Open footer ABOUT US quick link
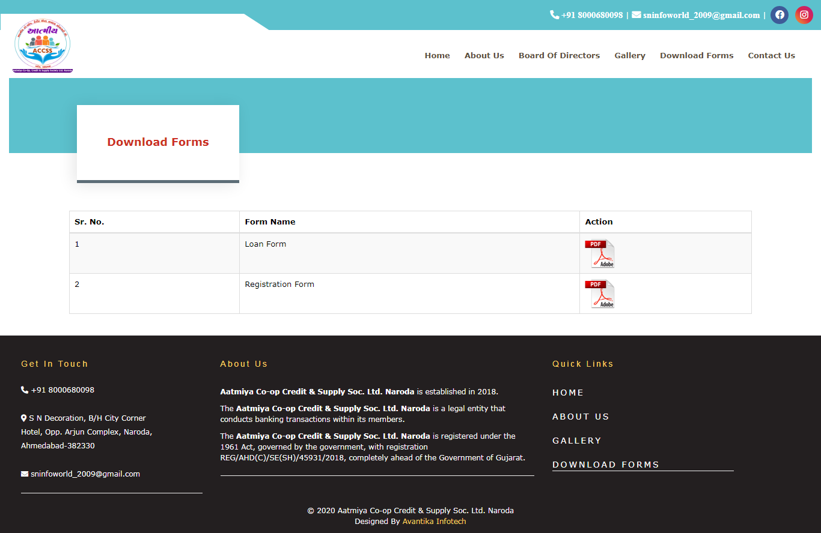Screen dimensions: 821x533 click(x=581, y=417)
